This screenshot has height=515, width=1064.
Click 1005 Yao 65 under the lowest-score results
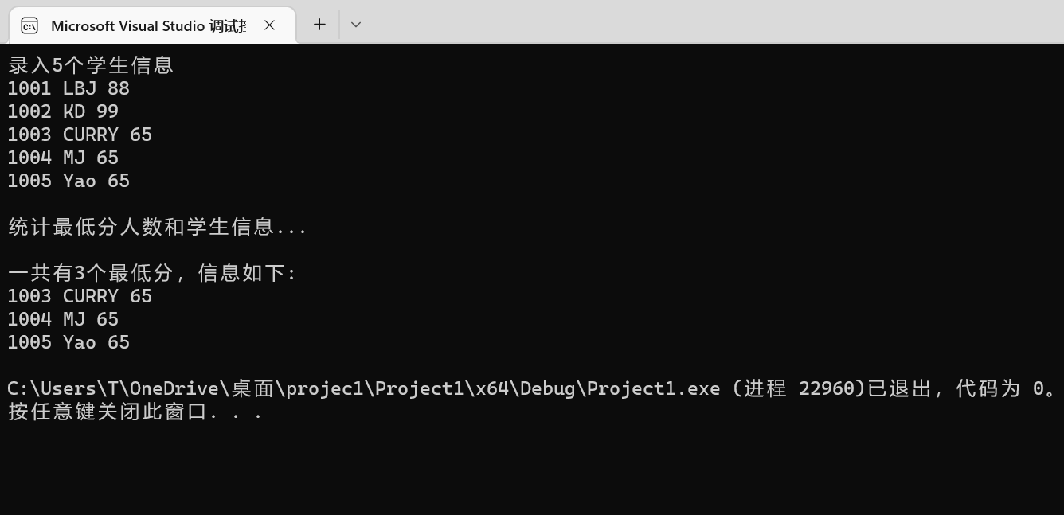68,342
